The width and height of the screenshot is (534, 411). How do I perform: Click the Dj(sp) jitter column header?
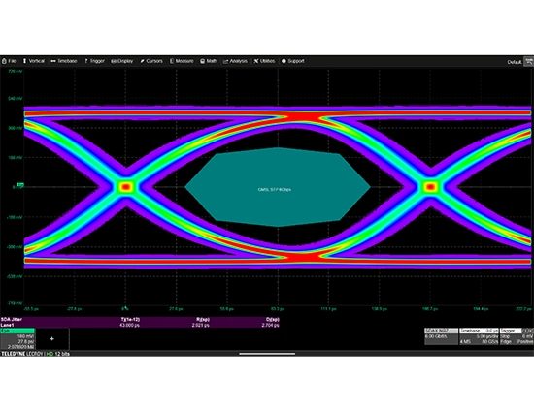tap(273, 320)
